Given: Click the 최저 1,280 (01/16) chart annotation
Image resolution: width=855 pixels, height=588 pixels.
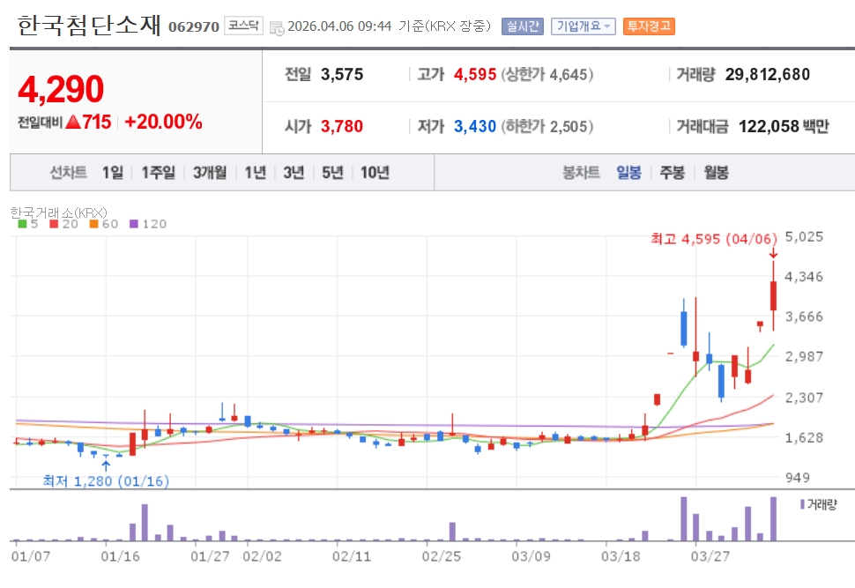Looking at the screenshot, I should (106, 481).
